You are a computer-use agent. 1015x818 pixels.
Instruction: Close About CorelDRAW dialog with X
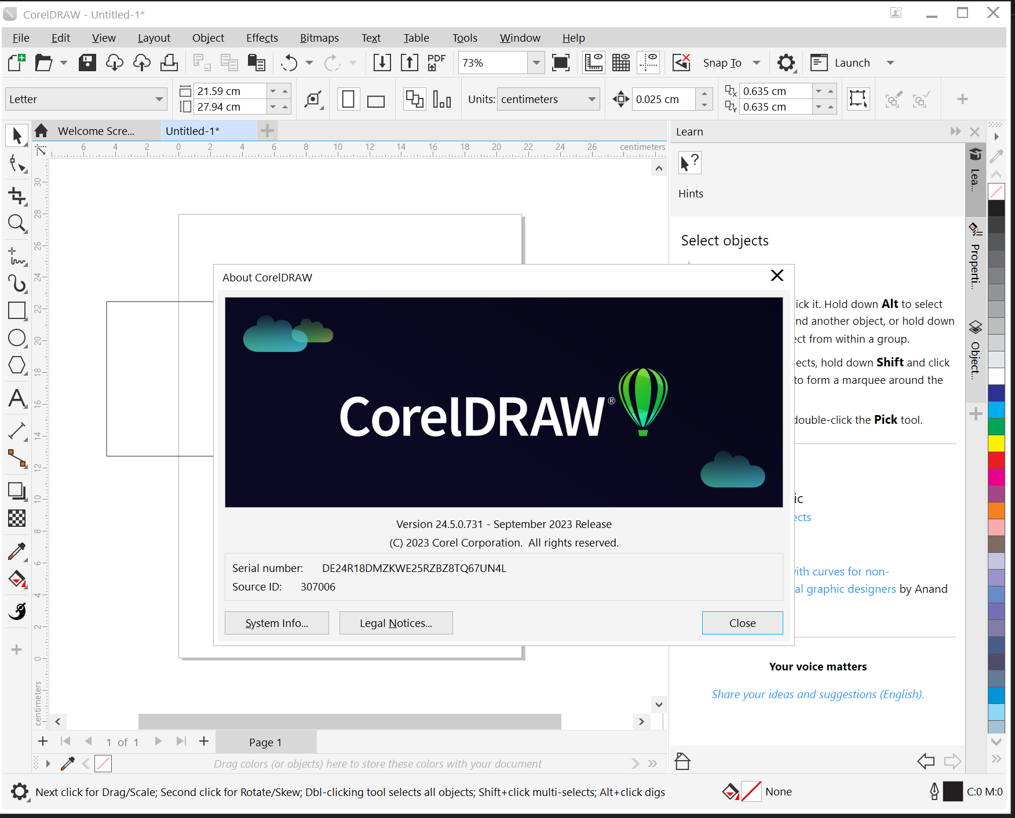point(777,276)
